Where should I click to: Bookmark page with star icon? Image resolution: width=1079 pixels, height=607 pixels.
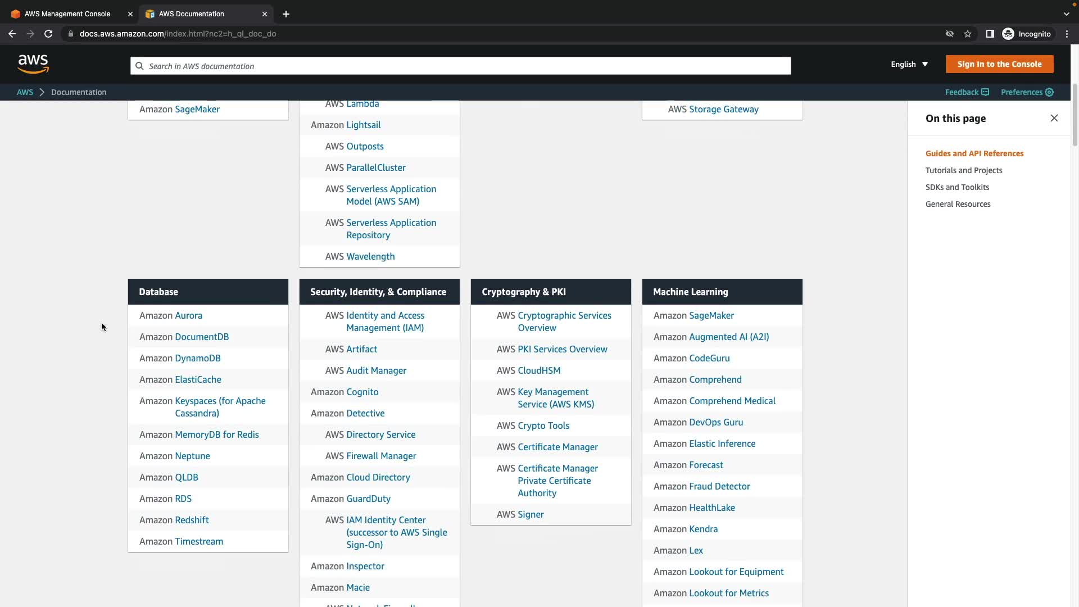(x=967, y=34)
